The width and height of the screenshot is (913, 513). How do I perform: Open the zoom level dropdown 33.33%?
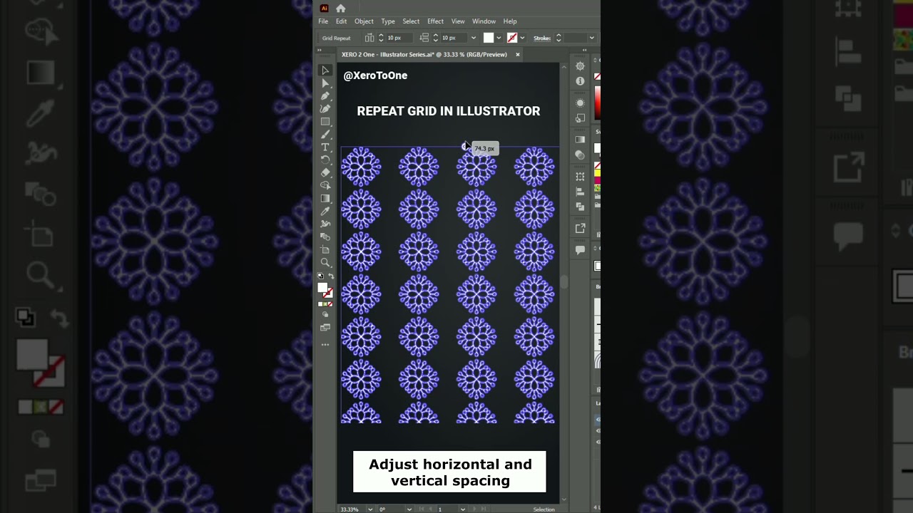coord(369,509)
